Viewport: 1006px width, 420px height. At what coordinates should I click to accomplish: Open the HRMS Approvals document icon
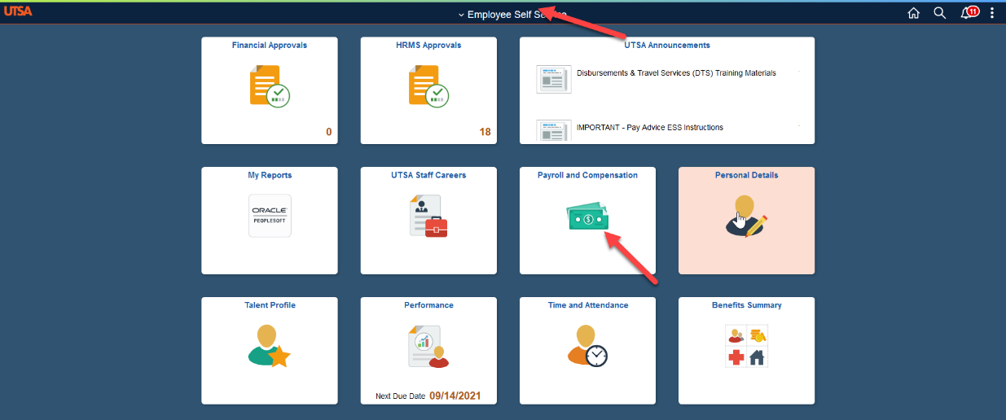tap(428, 86)
